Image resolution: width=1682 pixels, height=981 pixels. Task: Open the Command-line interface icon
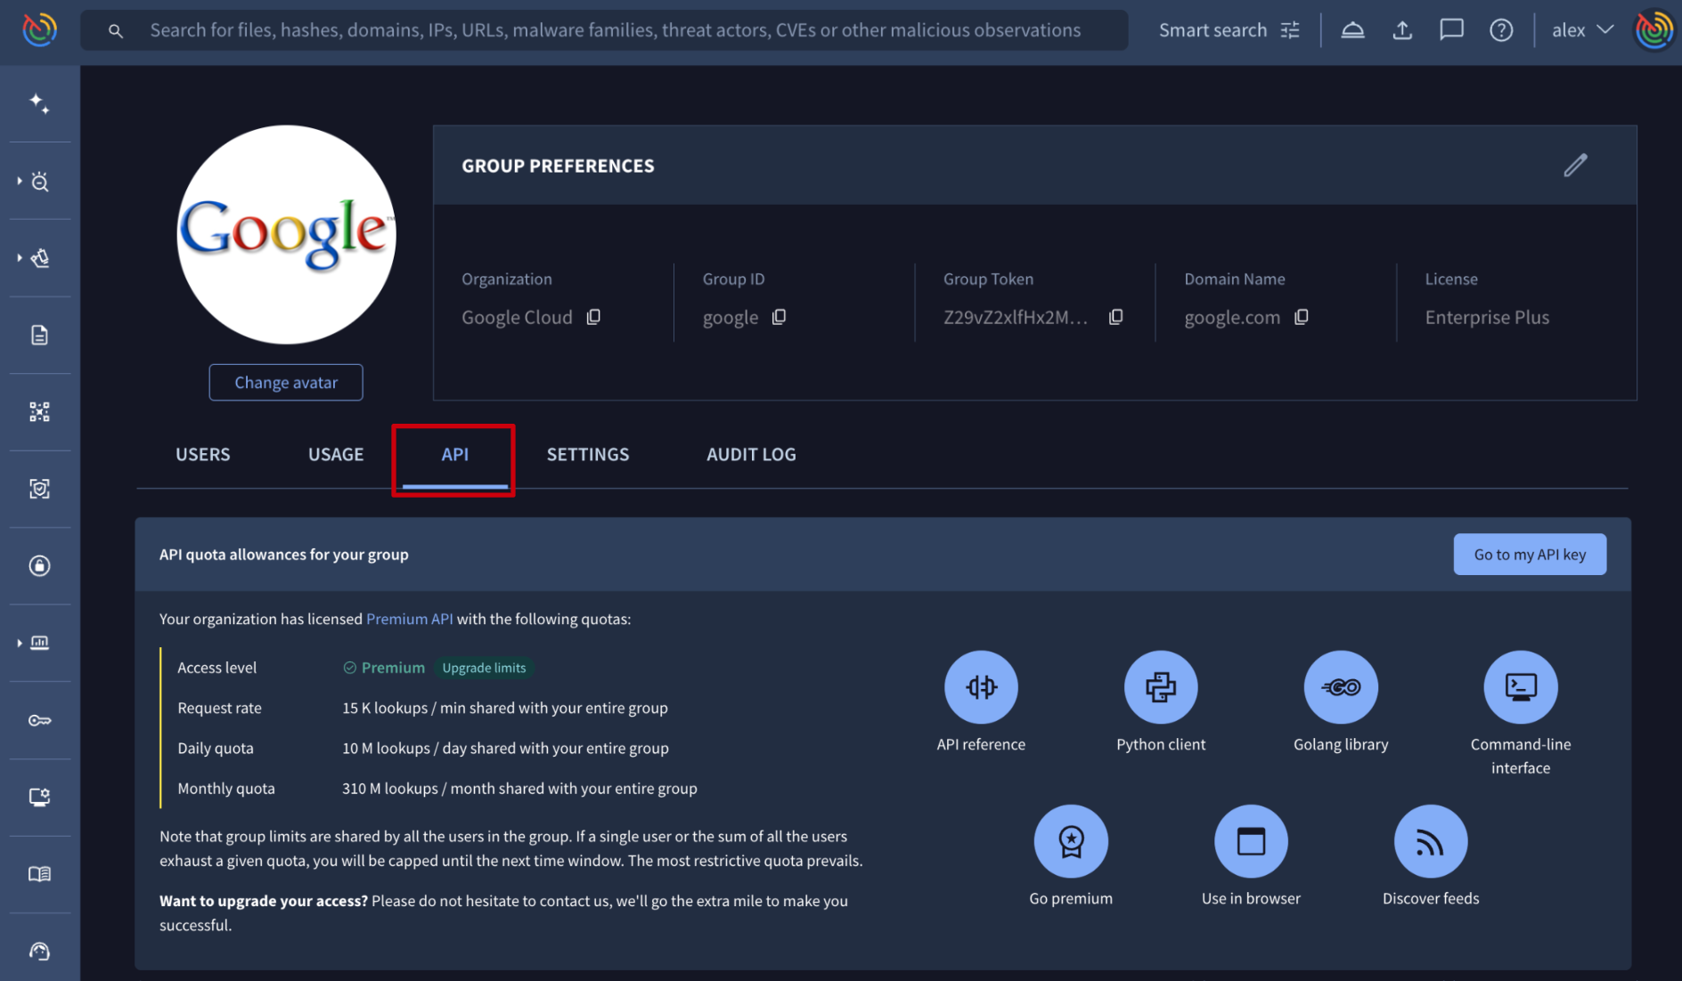click(1521, 687)
